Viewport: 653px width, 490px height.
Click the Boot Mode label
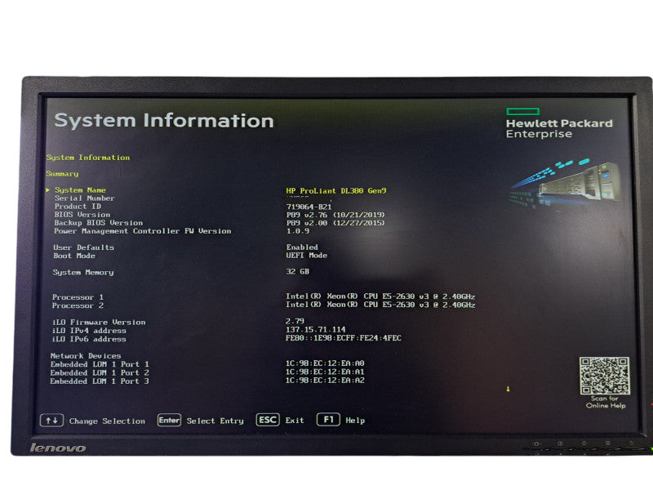point(74,256)
